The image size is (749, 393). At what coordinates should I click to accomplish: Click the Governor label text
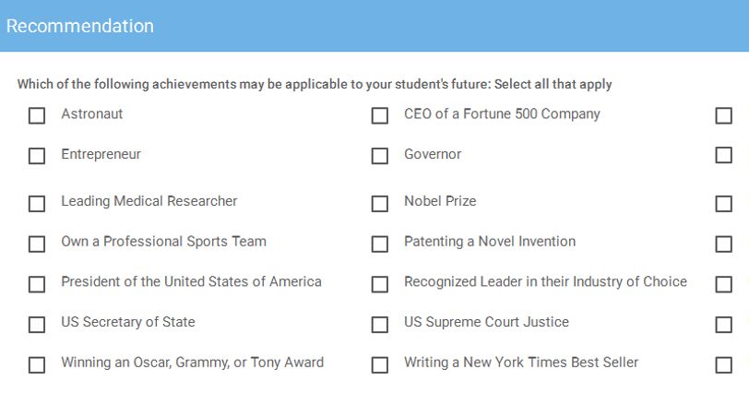point(433,154)
